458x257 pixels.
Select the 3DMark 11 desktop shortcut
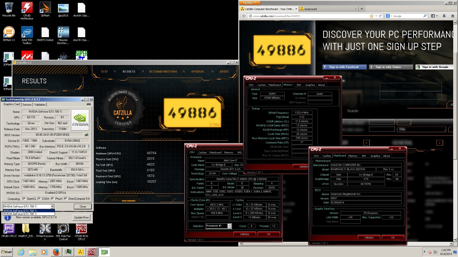[x=9, y=34]
